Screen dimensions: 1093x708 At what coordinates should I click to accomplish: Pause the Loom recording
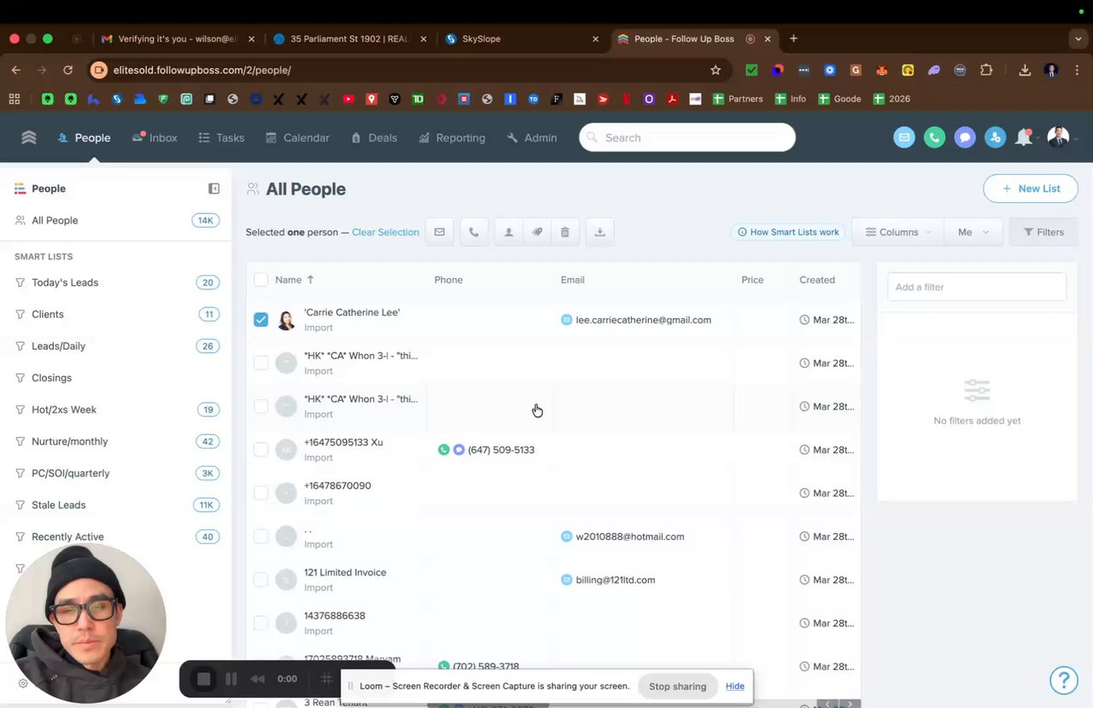tap(231, 679)
